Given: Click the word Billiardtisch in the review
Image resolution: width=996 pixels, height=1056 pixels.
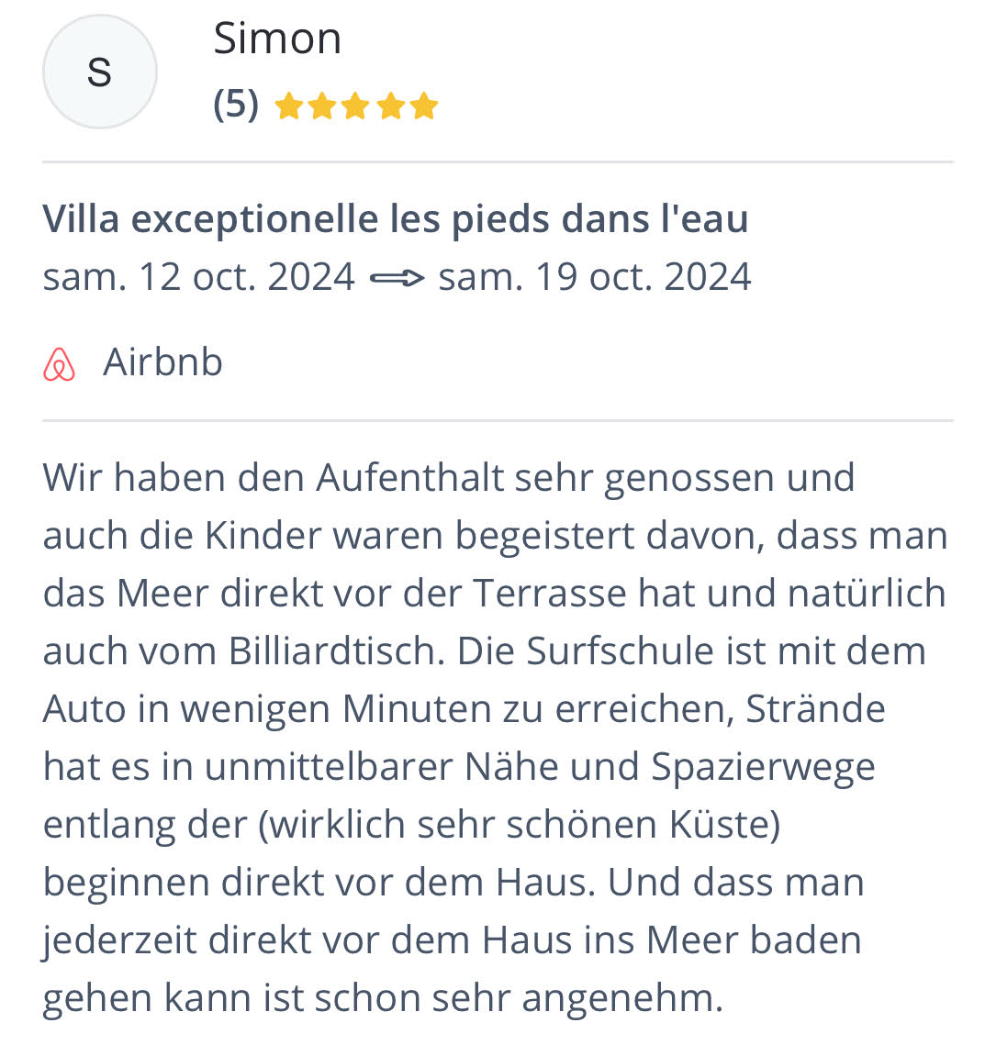Looking at the screenshot, I should point(337,651).
